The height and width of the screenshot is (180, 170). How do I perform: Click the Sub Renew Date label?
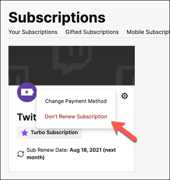47,150
